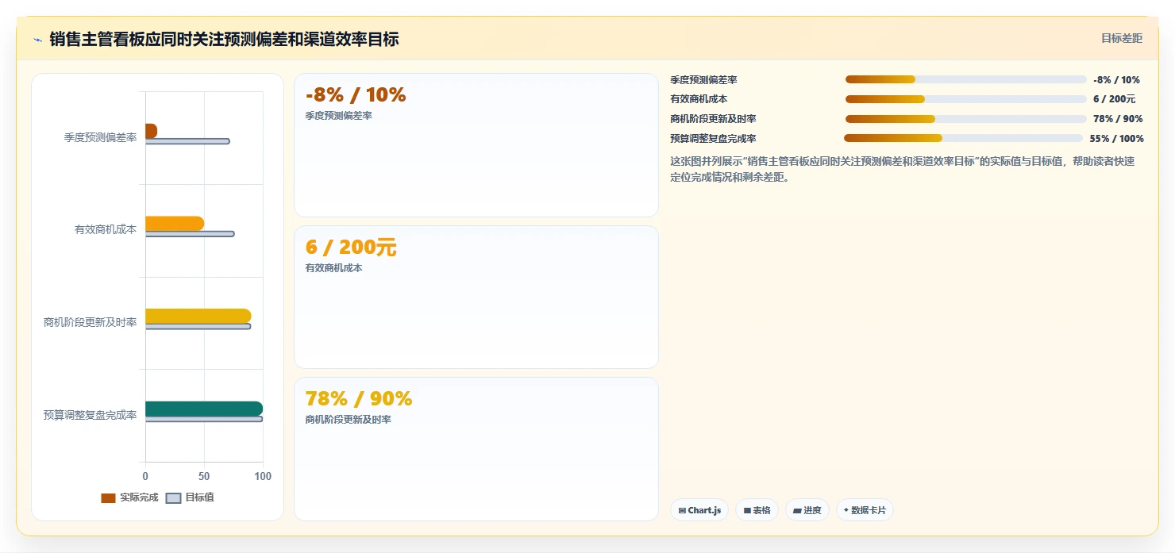Click the 商机阶段更新及时率 caption under 78% / 90%
1175x553 pixels.
(348, 419)
